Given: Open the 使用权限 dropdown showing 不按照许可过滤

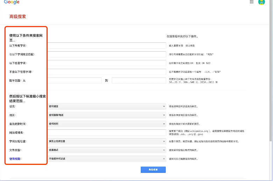Looking at the screenshot, I should (106, 159).
